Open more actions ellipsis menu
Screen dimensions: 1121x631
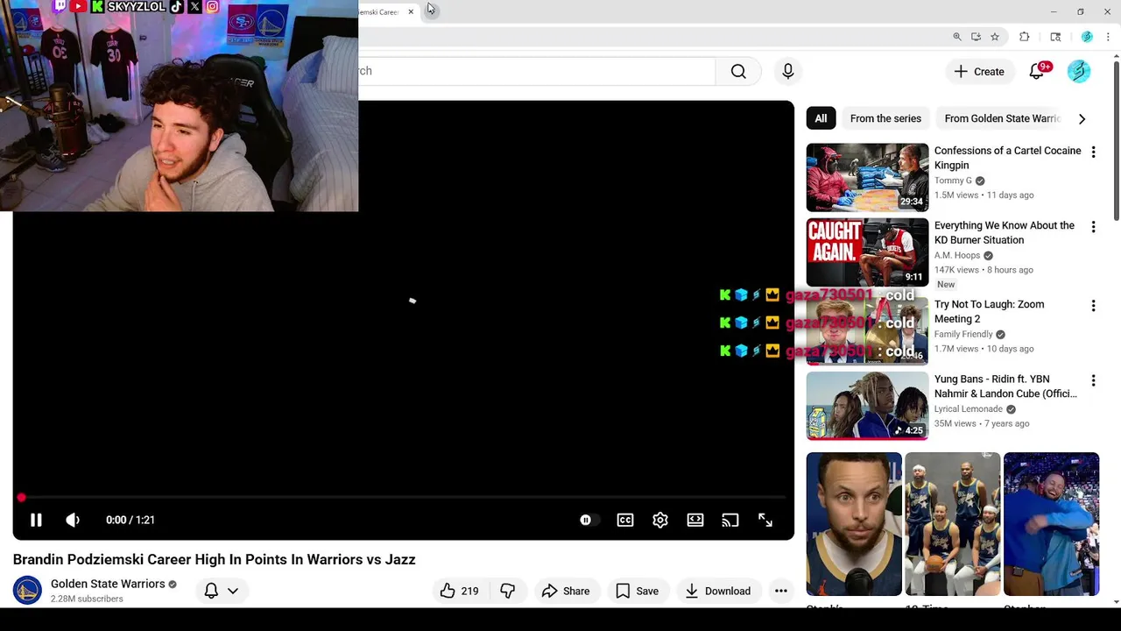tap(781, 591)
